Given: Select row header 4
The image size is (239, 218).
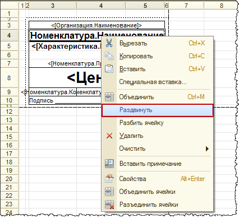Looking at the screenshot, I should (x=10, y=35).
